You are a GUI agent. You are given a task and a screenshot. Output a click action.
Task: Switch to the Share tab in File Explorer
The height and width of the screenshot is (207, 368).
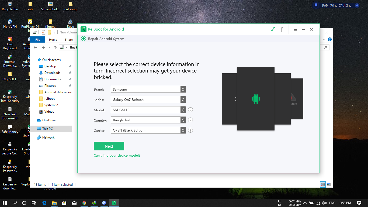pyautogui.click(x=69, y=40)
